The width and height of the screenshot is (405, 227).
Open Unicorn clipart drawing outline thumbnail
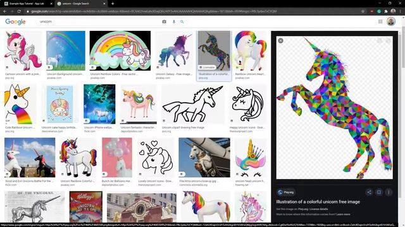coord(193,104)
